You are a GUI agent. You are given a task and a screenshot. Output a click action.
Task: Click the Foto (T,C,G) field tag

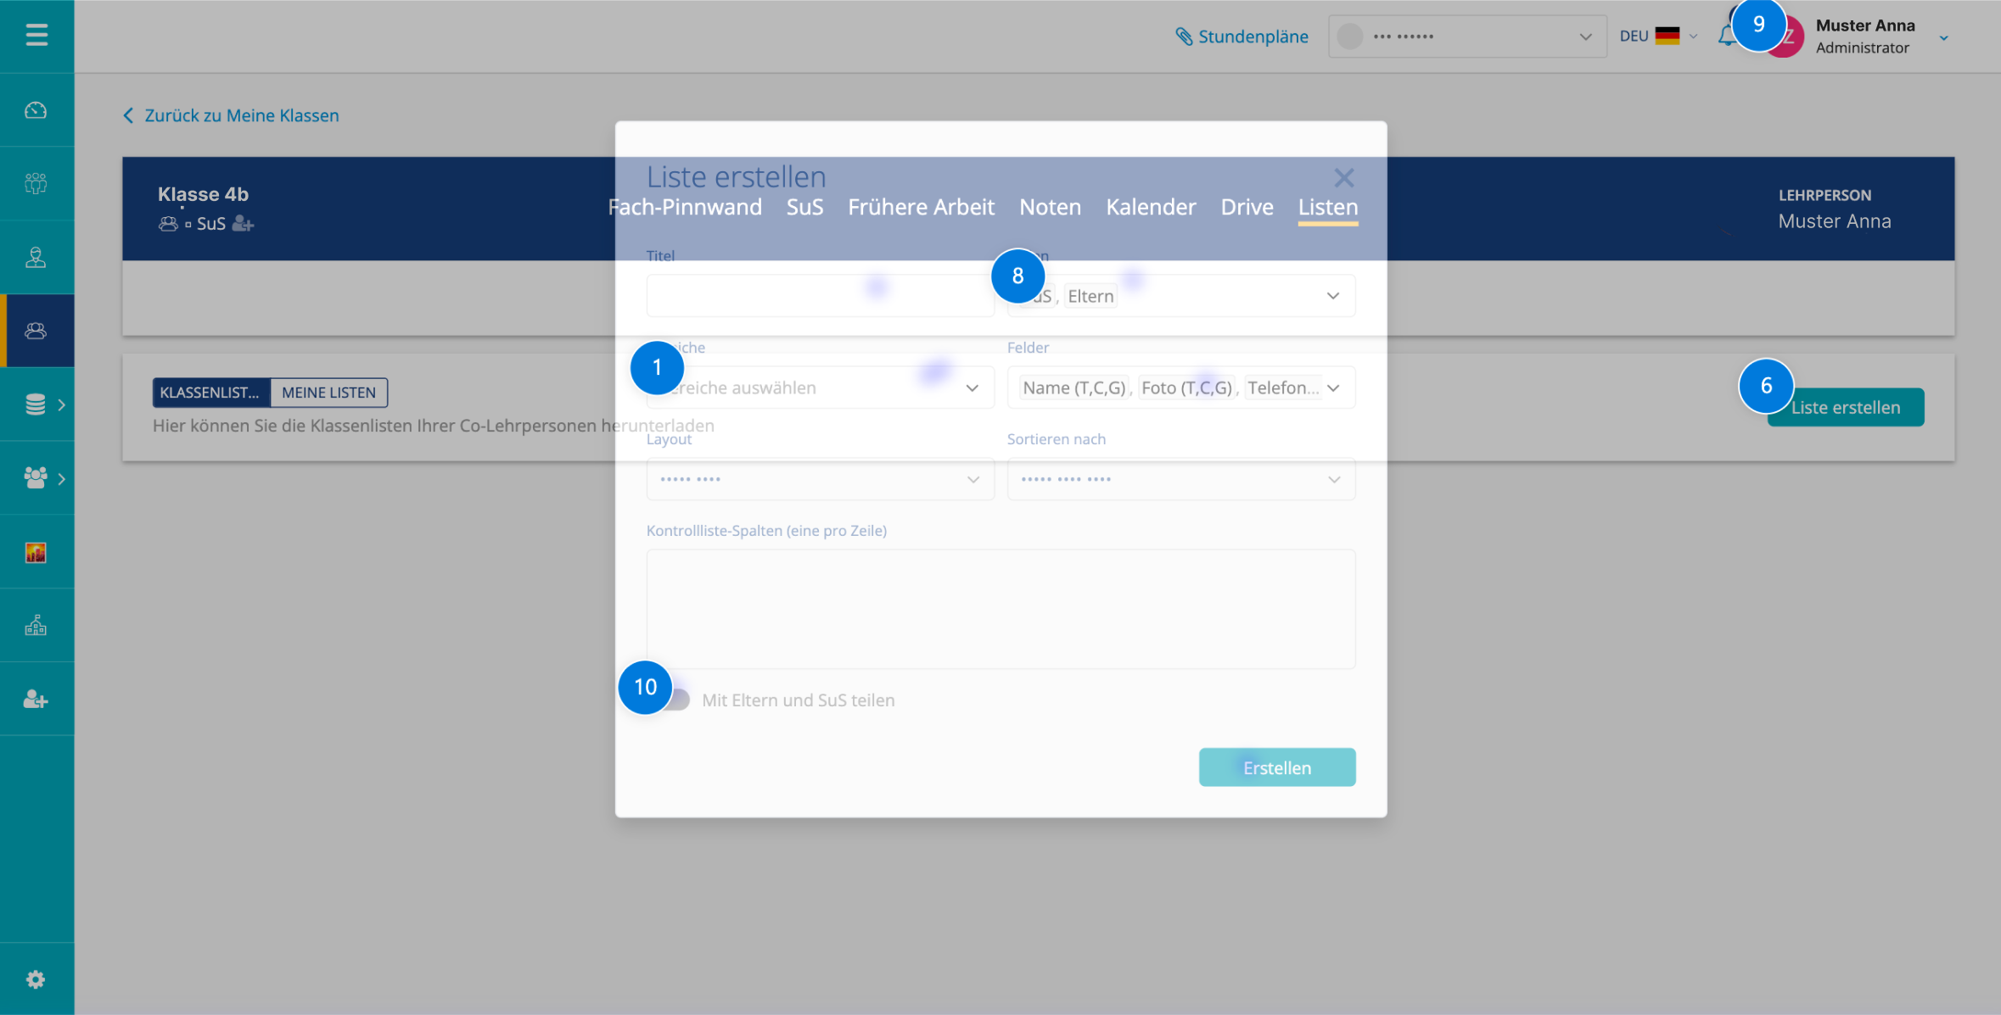(x=1186, y=388)
